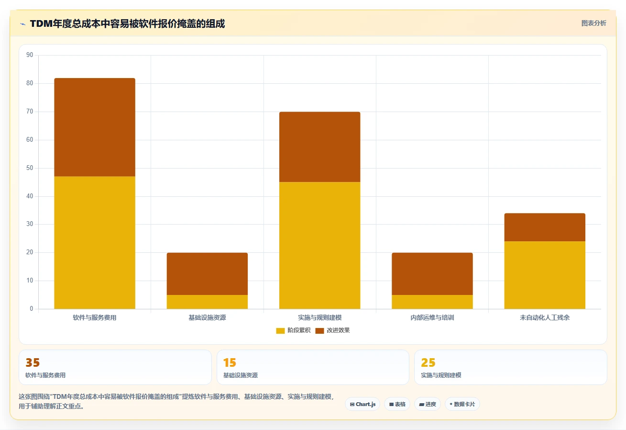This screenshot has width=626, height=430.
Task: Click the yellow segment of 基础设施资源 bar
Action: [x=207, y=302]
